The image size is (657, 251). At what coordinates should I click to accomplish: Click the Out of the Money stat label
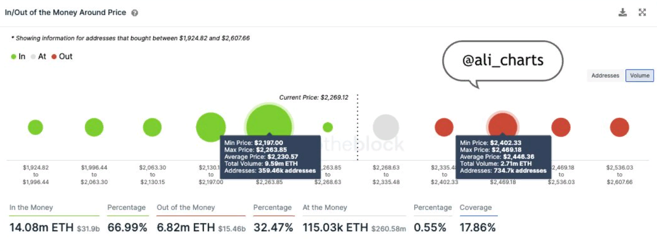(185, 207)
